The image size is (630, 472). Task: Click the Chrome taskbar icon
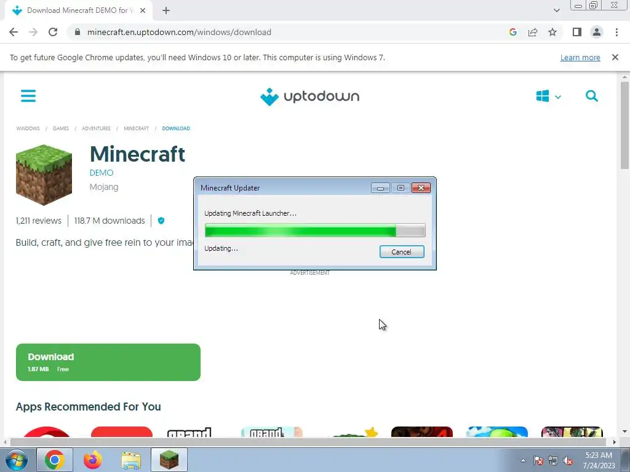coord(55,460)
